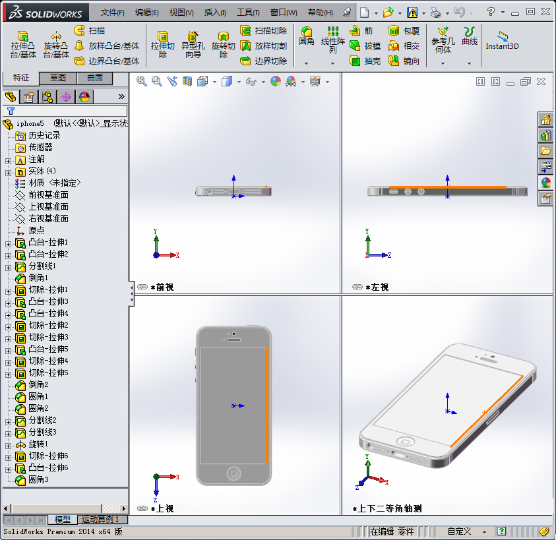Click the Edit Appearance color ball icon
This screenshot has height=540, width=556.
tap(276, 82)
